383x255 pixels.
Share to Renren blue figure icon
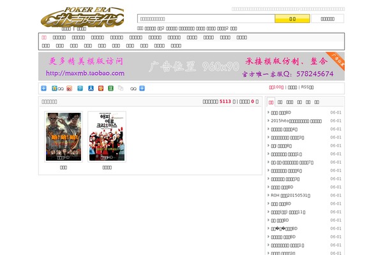(x=91, y=89)
